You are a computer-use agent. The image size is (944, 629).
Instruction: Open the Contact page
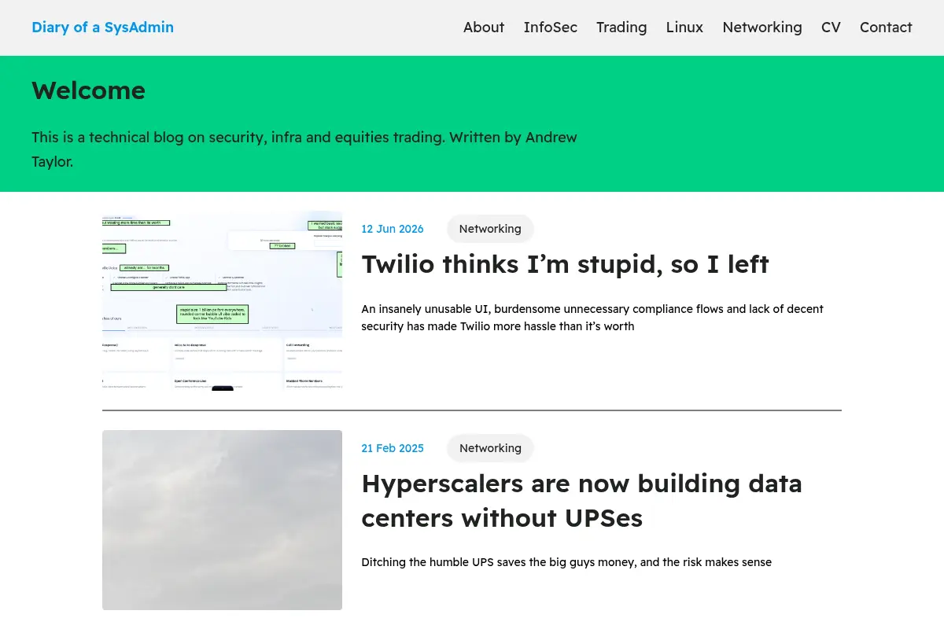(x=886, y=28)
